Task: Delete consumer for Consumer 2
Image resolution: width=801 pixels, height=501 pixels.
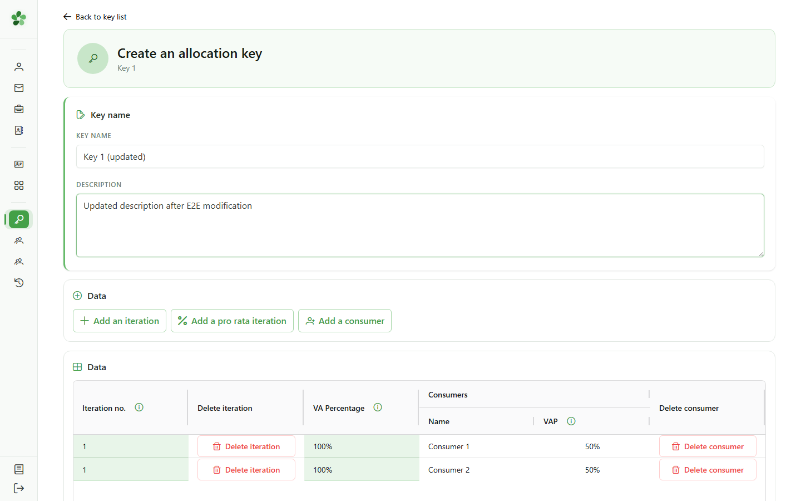Action: pos(708,470)
